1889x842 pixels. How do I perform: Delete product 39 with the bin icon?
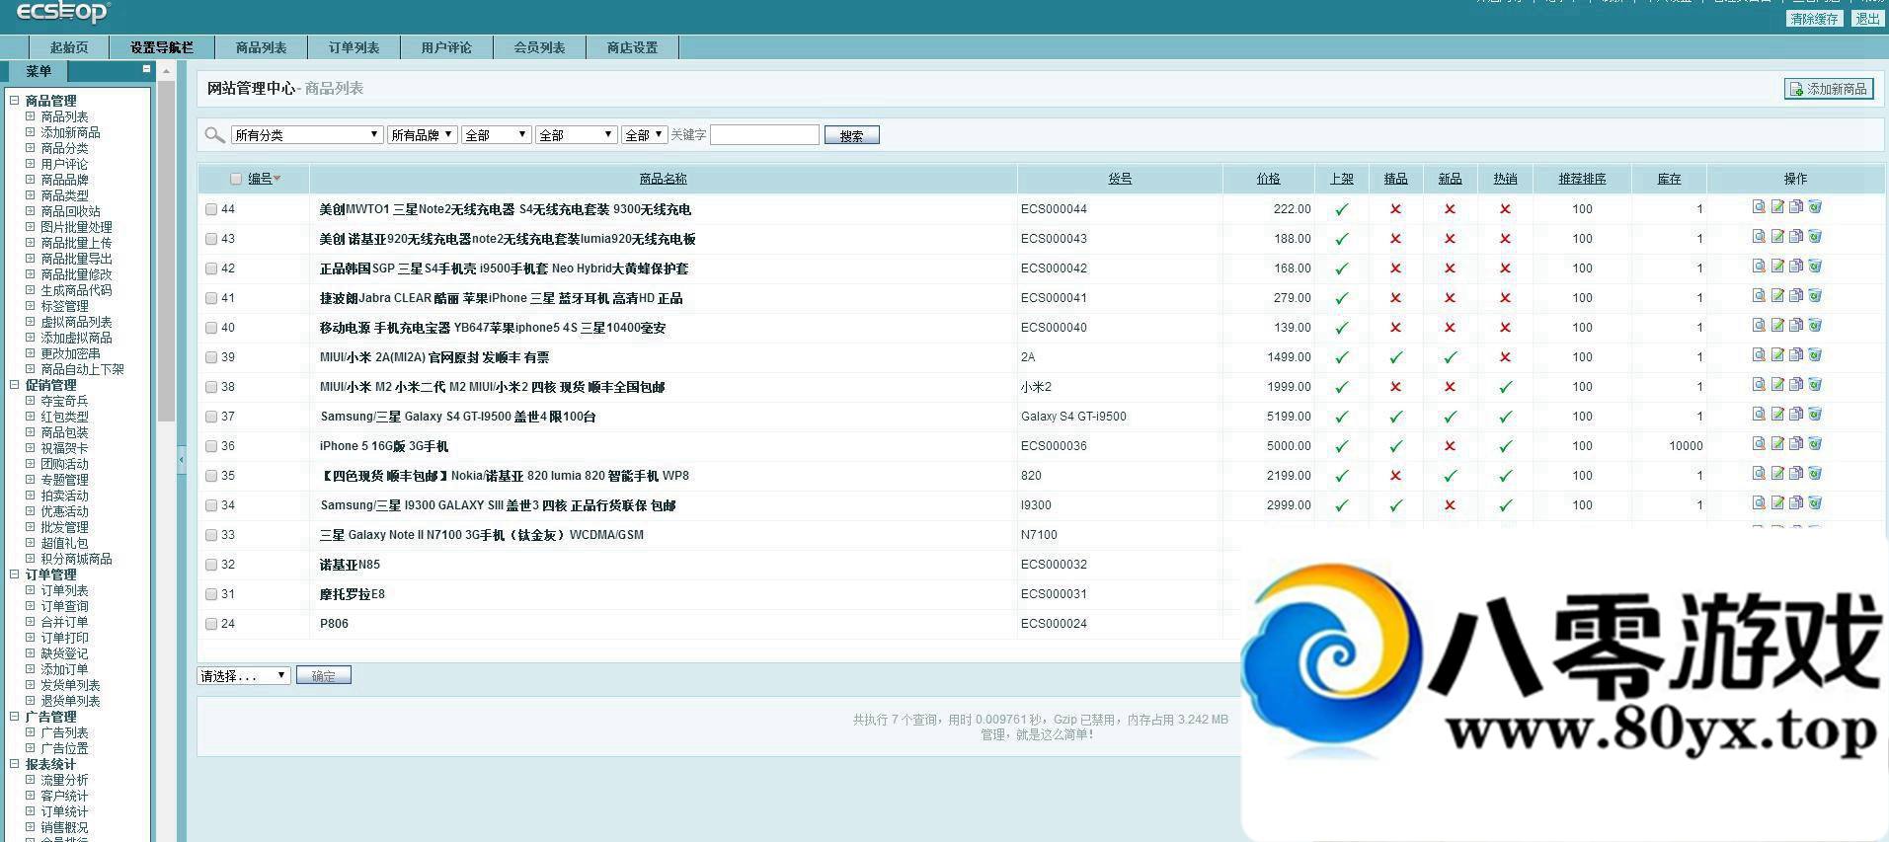click(1815, 355)
